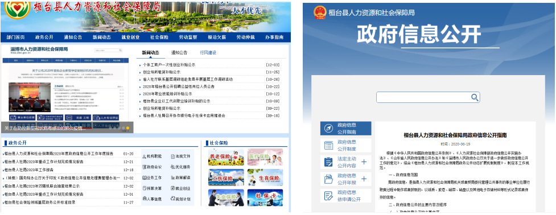Open the 政府信息依申请公开 edit icon

pyautogui.click(x=328, y=196)
